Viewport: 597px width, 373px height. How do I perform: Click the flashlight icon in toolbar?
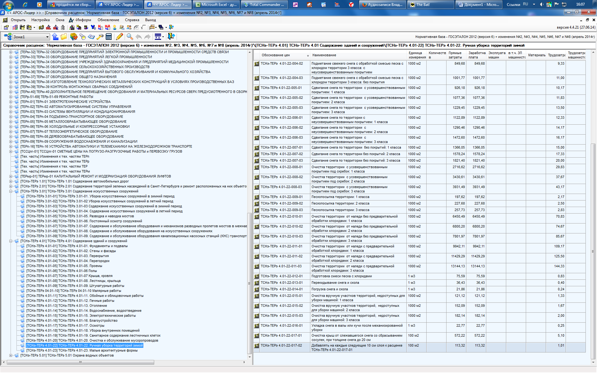(x=82, y=37)
